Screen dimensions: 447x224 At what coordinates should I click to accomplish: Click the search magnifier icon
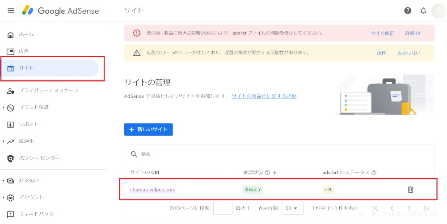point(134,154)
